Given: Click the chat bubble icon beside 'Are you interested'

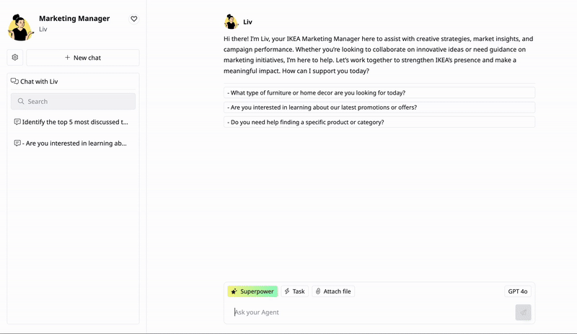Looking at the screenshot, I should tap(17, 144).
